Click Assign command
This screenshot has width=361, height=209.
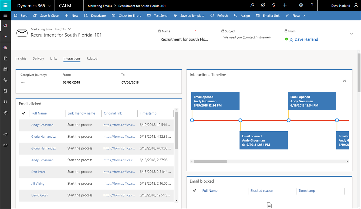click(x=242, y=16)
